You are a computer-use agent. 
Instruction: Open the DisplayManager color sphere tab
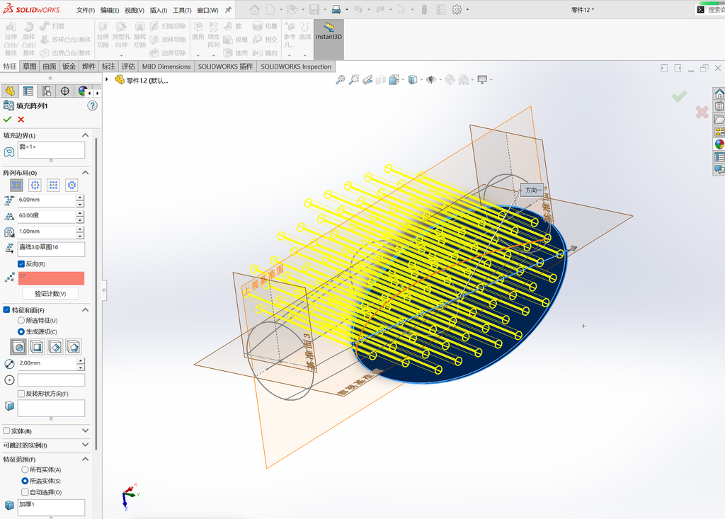[x=82, y=91]
